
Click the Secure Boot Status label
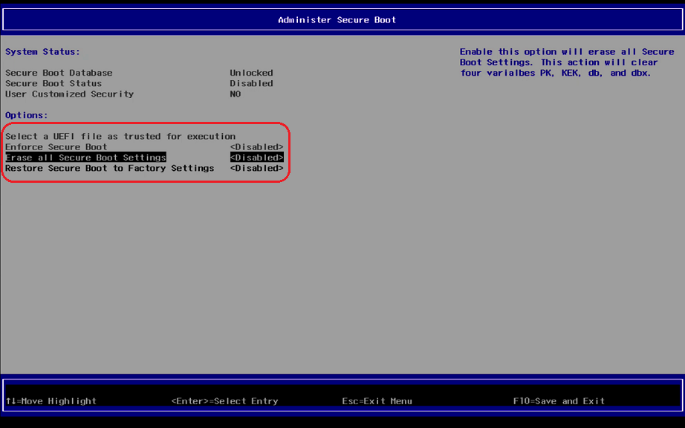tap(53, 83)
